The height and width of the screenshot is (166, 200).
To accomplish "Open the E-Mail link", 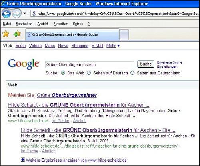I will coord(97,46).
